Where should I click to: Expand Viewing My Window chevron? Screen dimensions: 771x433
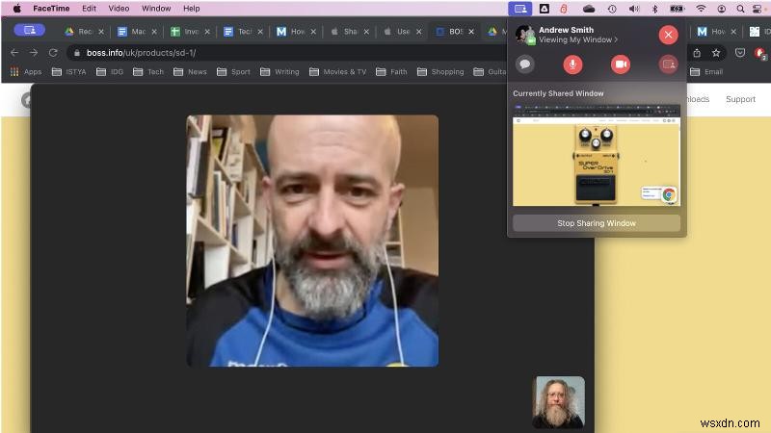click(617, 40)
